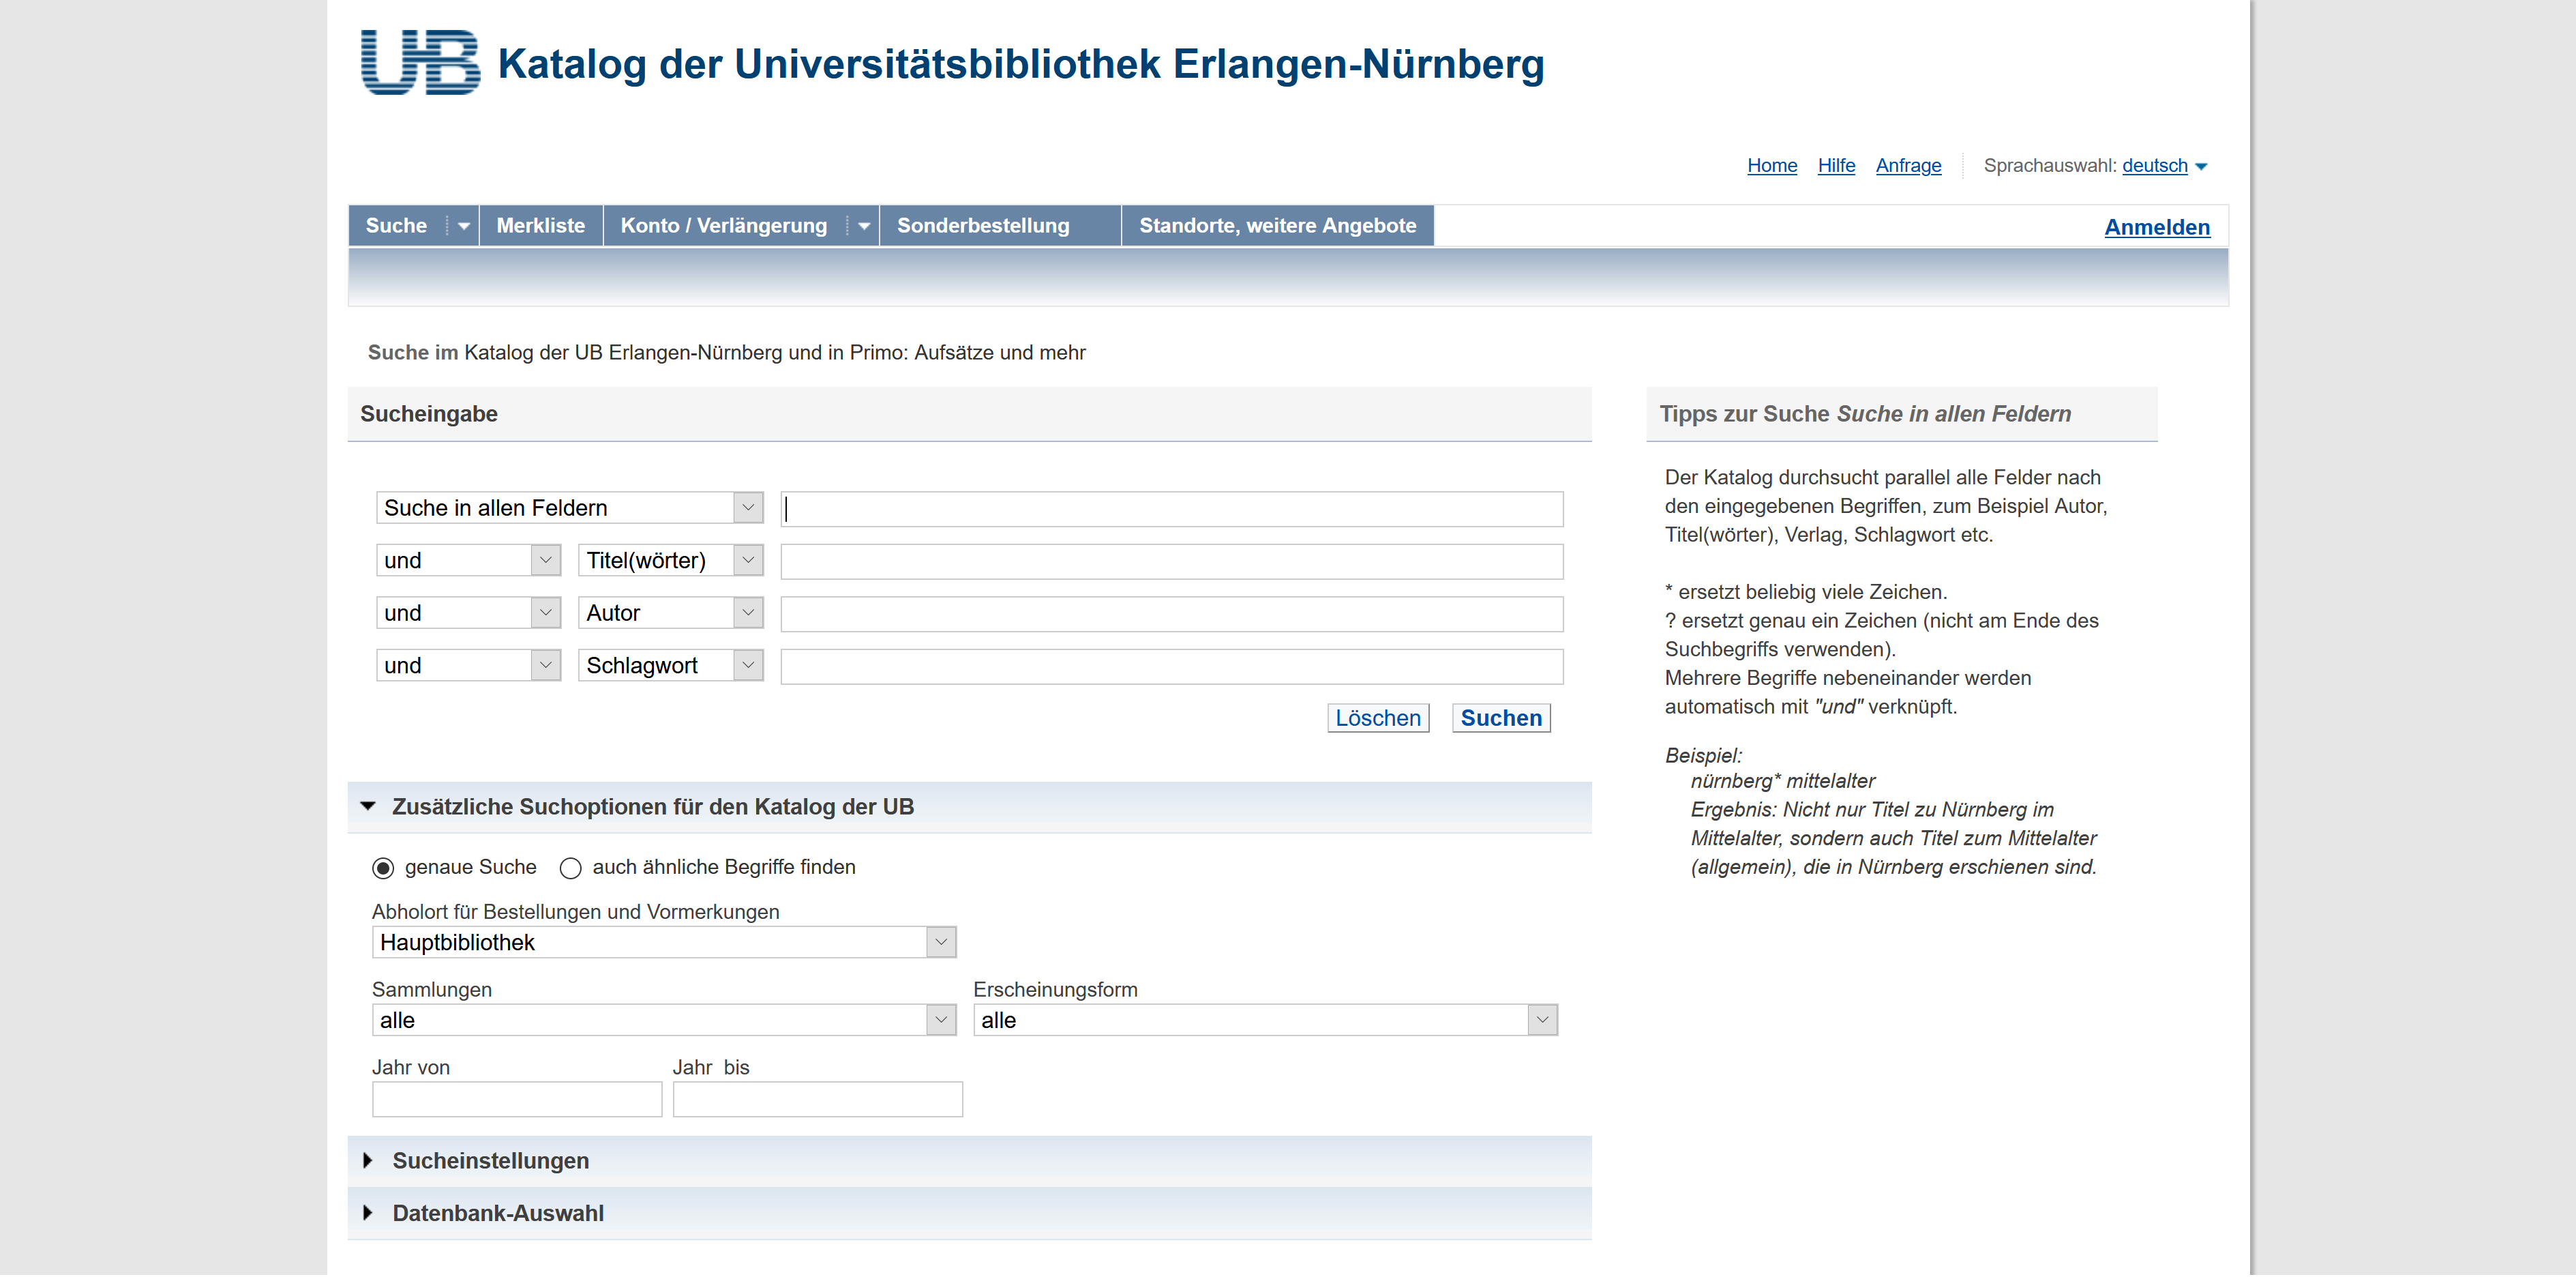The height and width of the screenshot is (1277, 2576).
Task: Select 'auch ähnliche Begriffe finden' radio button
Action: point(570,868)
